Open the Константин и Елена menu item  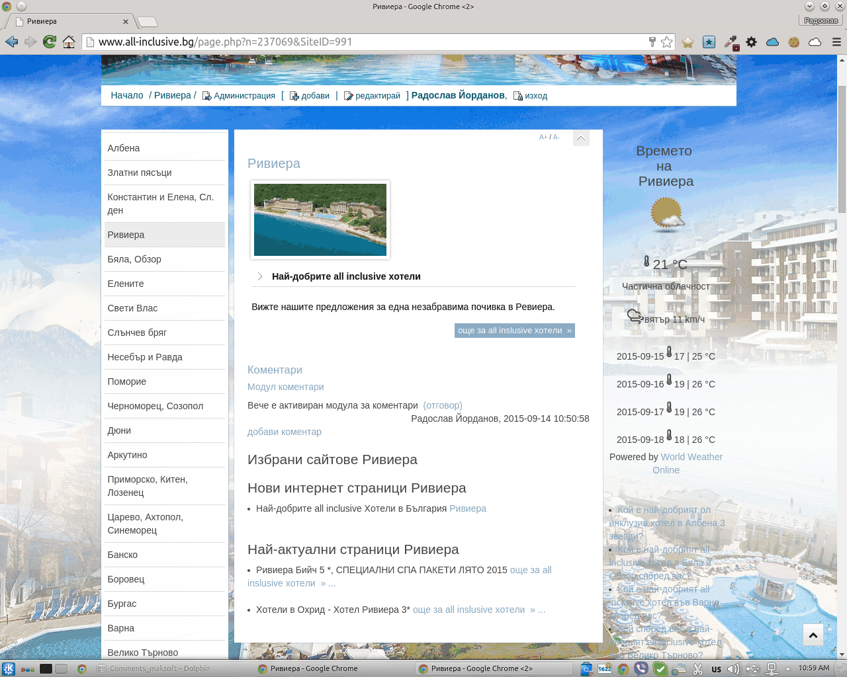[165, 204]
